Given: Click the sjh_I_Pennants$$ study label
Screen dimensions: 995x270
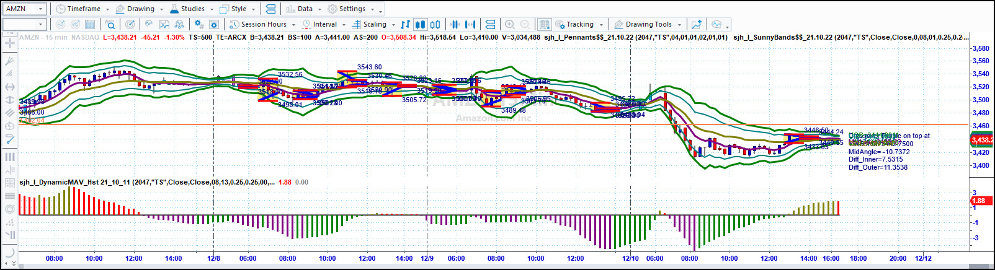Looking at the screenshot, I should [636, 37].
